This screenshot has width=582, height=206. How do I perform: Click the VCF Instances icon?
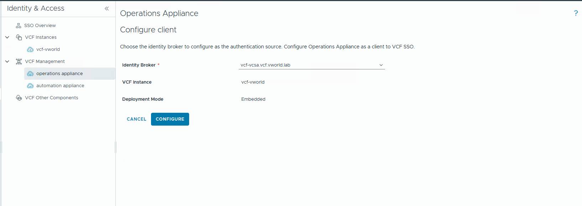click(19, 37)
